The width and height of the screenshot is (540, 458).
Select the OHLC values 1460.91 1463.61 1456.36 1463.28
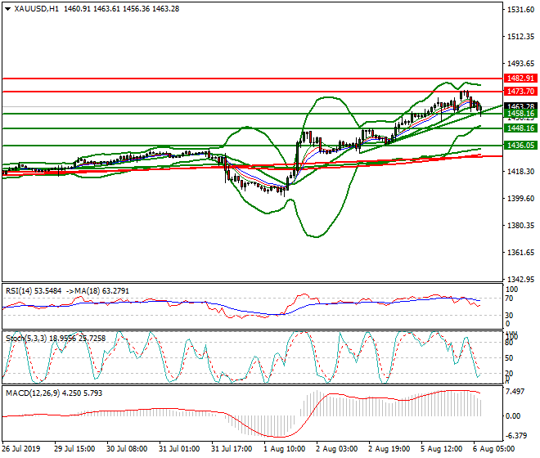(x=122, y=9)
